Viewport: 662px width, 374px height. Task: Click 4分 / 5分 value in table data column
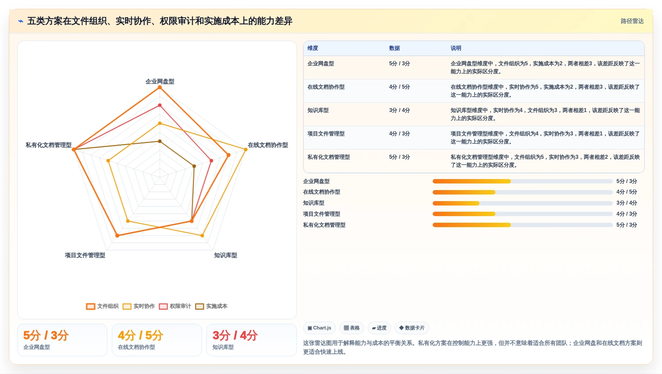click(399, 87)
